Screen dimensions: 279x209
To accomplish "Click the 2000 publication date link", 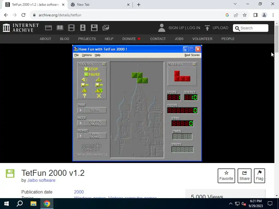I will tap(79, 192).
